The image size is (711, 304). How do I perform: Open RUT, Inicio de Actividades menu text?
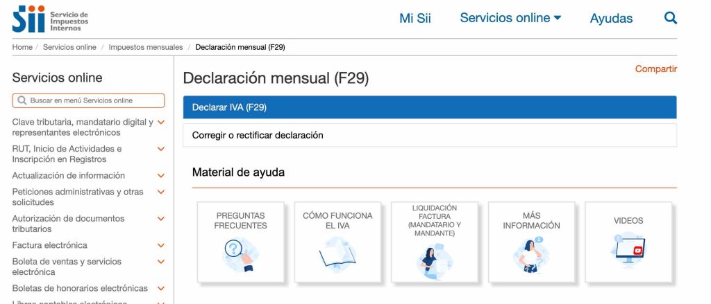[67, 154]
